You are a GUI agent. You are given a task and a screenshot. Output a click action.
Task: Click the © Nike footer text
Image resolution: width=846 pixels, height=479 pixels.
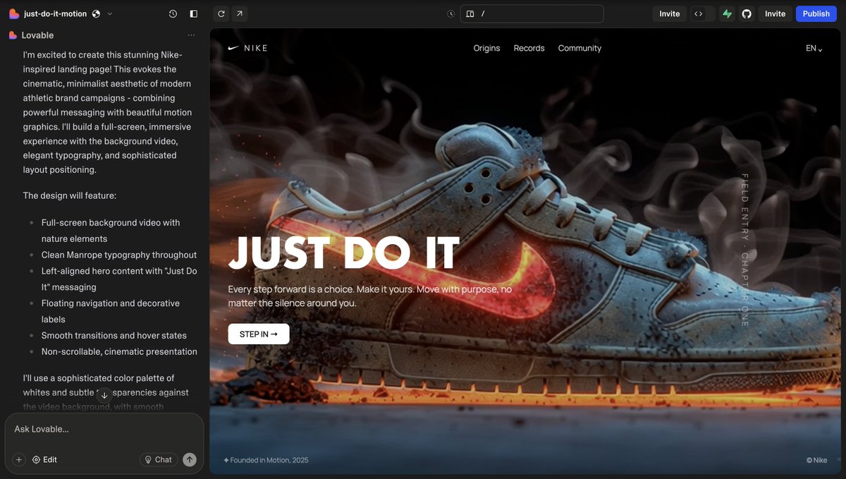coord(817,460)
